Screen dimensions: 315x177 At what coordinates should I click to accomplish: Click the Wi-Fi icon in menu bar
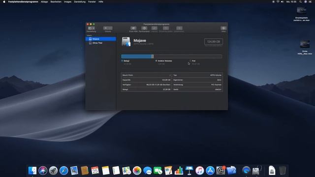(x=278, y=1)
